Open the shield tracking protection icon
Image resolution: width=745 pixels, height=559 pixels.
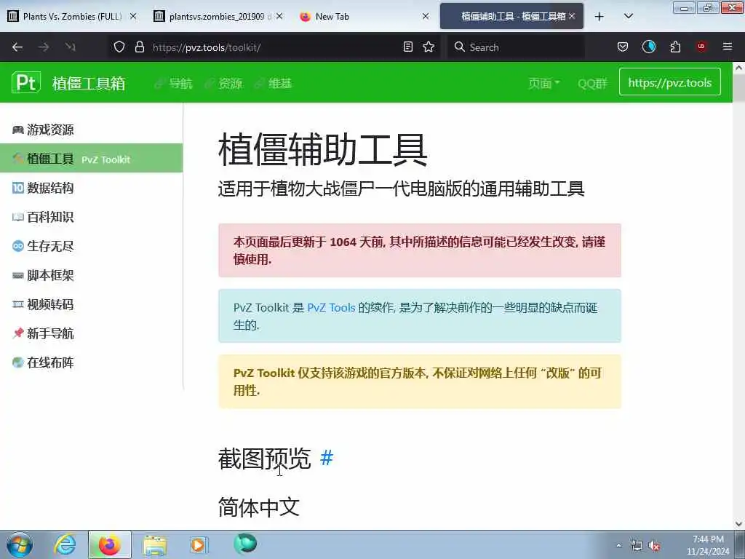click(x=119, y=47)
